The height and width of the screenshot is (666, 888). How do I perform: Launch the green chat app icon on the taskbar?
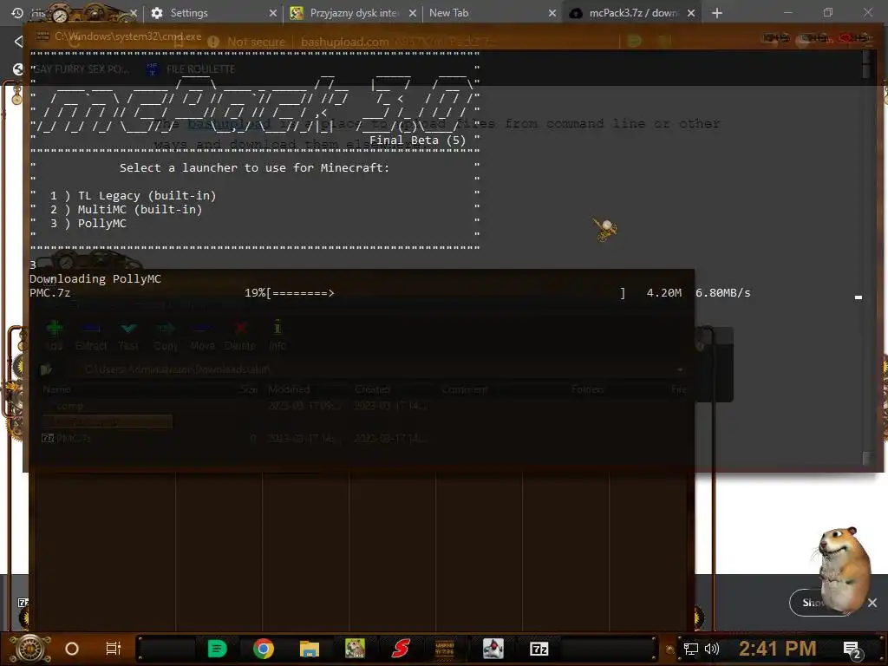pyautogui.click(x=217, y=649)
